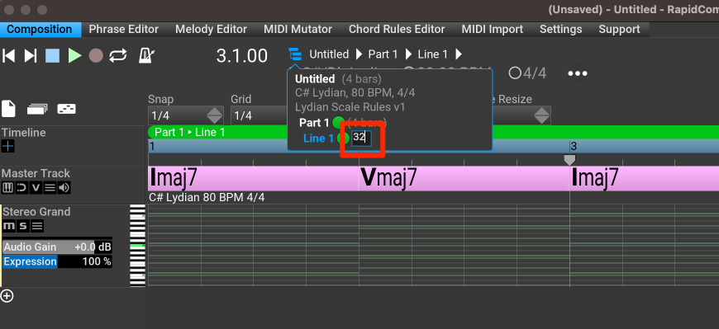The width and height of the screenshot is (719, 329).
Task: Click the Master Track speaker icon
Action: point(64,188)
